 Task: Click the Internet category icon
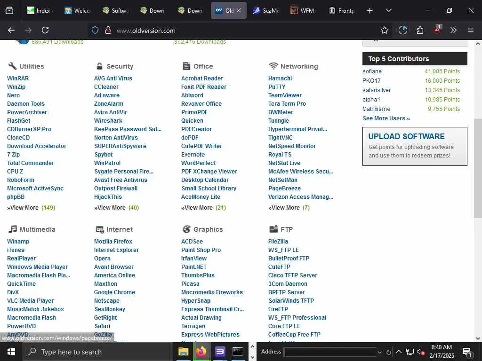tap(100, 229)
